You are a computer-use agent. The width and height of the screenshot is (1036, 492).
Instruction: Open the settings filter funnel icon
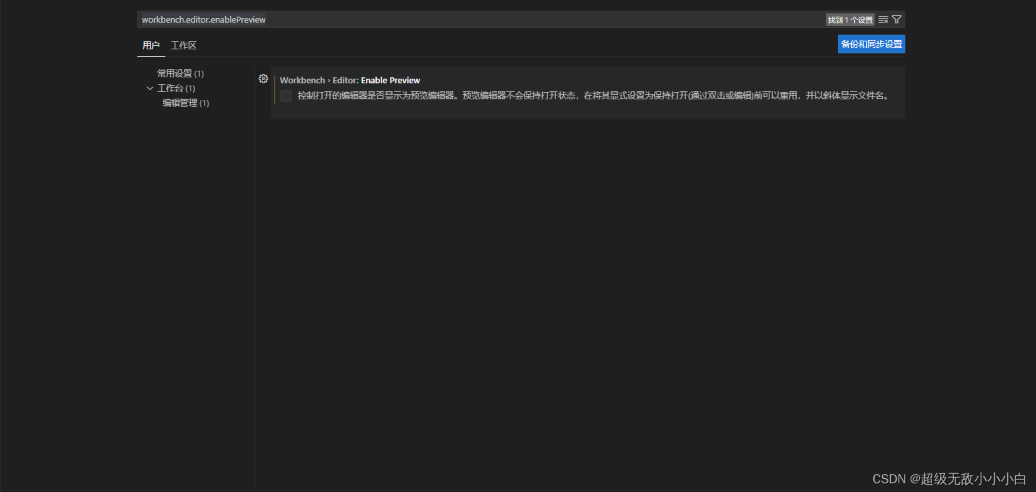point(897,20)
